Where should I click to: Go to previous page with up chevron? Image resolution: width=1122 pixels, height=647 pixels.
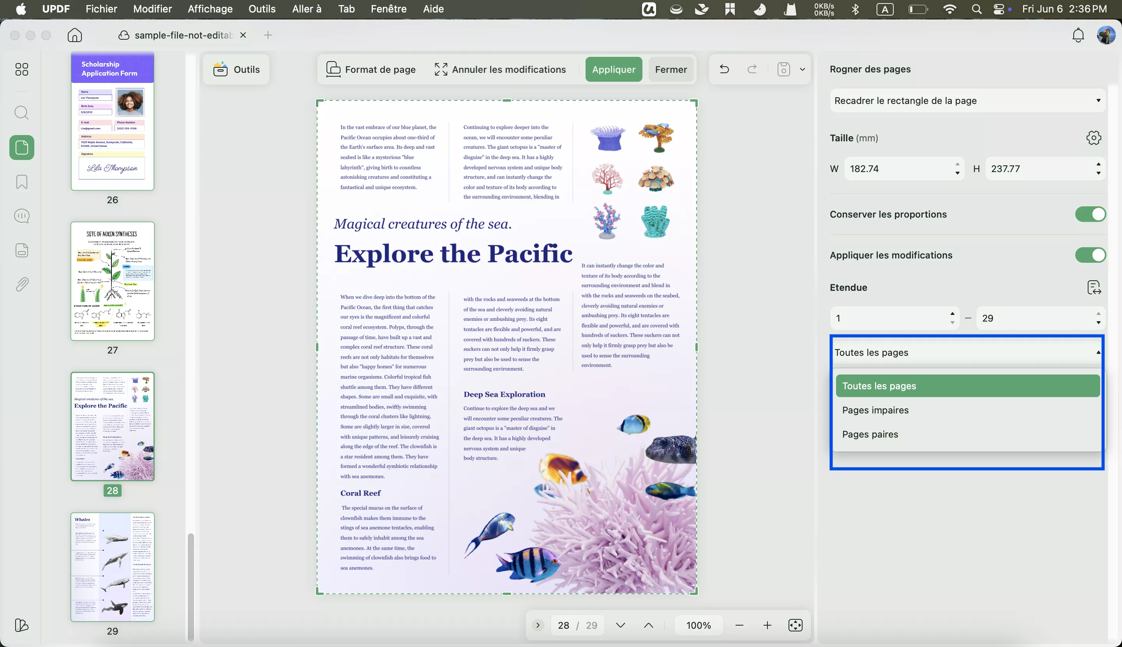[648, 625]
